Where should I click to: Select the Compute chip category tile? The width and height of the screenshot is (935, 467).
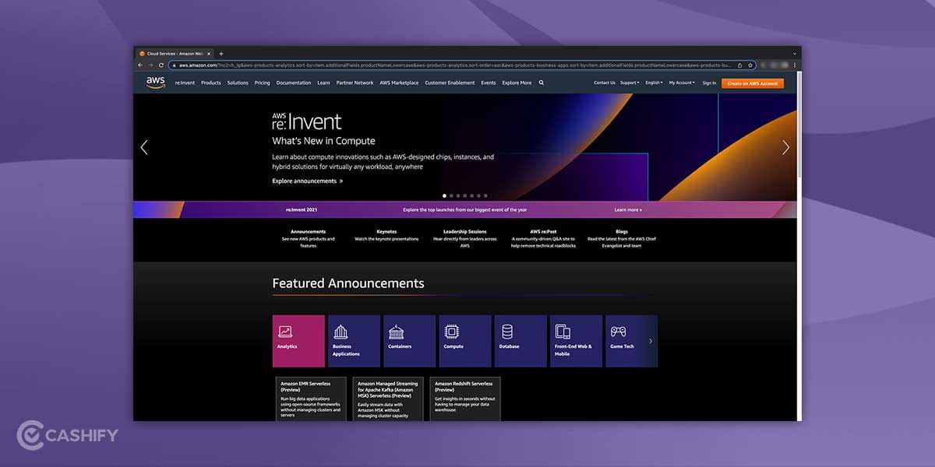tap(465, 341)
